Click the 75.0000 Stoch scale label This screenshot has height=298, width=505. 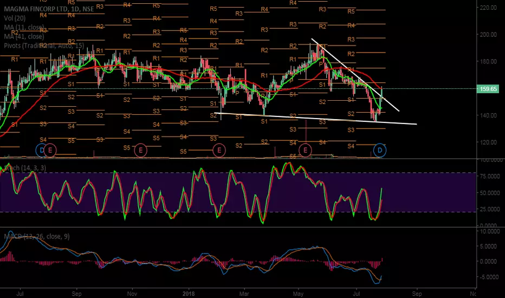tap(489, 176)
